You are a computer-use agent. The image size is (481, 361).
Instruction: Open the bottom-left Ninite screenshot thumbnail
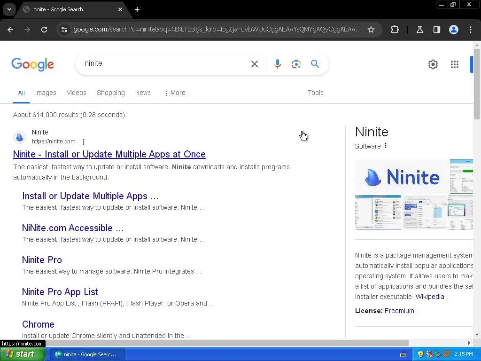point(378,212)
